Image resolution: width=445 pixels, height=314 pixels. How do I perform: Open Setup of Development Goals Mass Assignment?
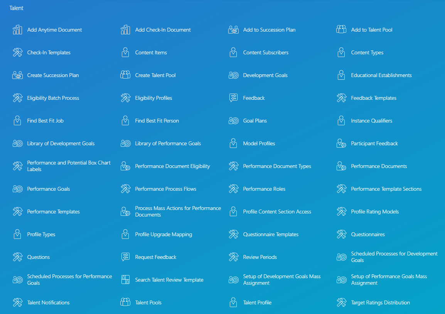[282, 280]
